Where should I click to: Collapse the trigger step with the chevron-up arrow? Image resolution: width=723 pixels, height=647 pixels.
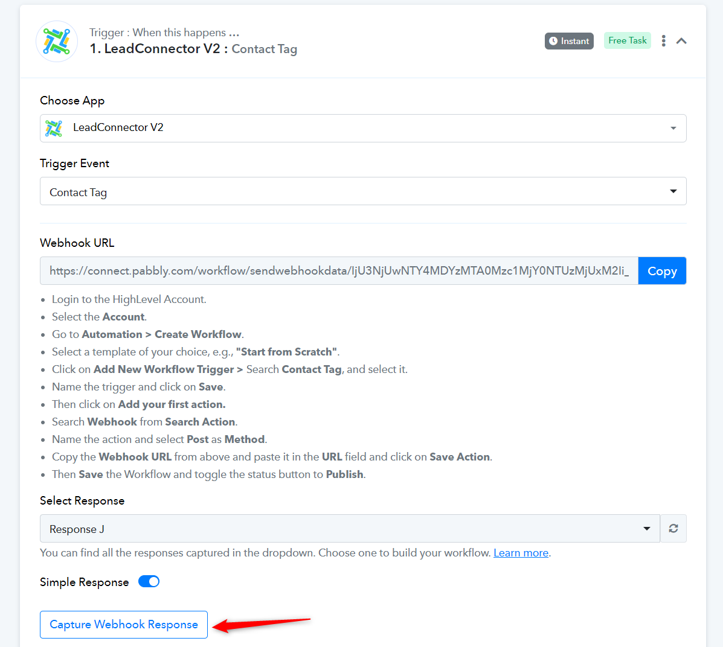pos(681,41)
